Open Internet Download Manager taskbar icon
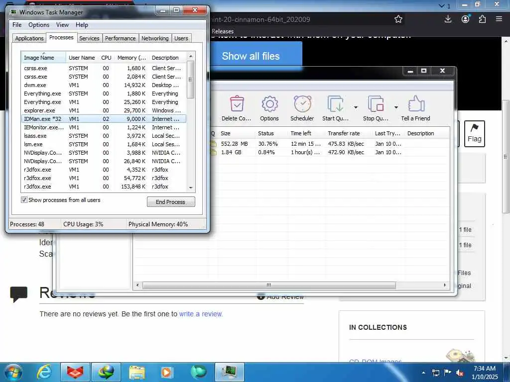Screen dimensions: 510x382 point(107,372)
